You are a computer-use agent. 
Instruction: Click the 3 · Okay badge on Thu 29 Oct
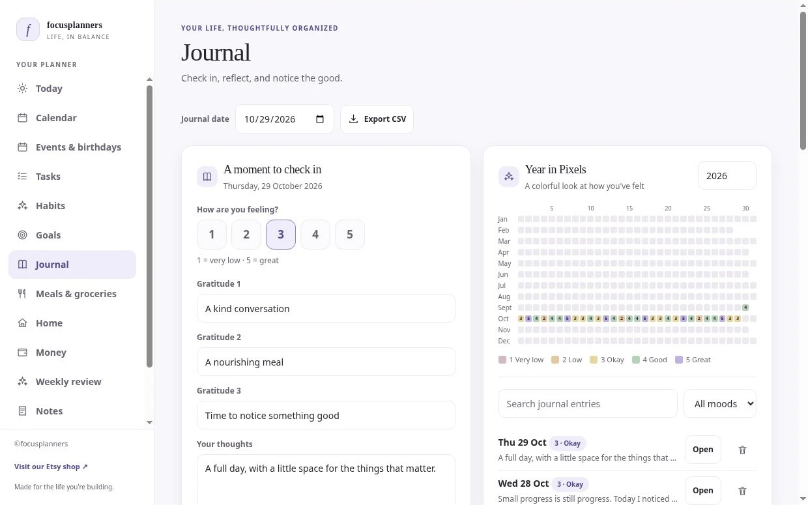pos(568,443)
